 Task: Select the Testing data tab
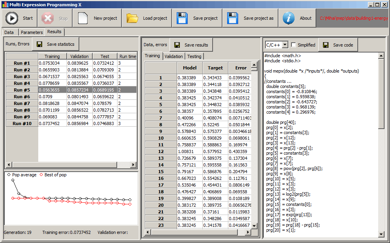pyautogui.click(x=194, y=56)
